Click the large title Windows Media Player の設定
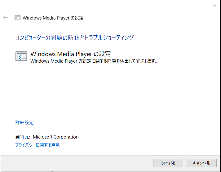This screenshot has width=221, height=172. 70,54
